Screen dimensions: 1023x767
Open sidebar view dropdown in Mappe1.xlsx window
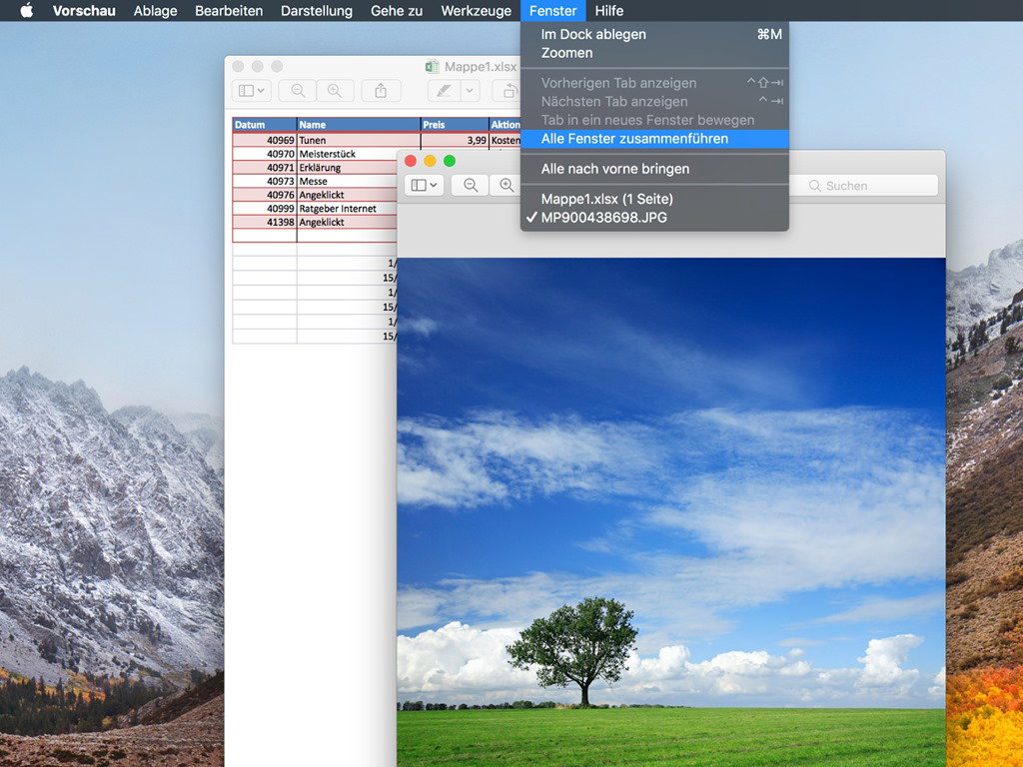[x=250, y=91]
